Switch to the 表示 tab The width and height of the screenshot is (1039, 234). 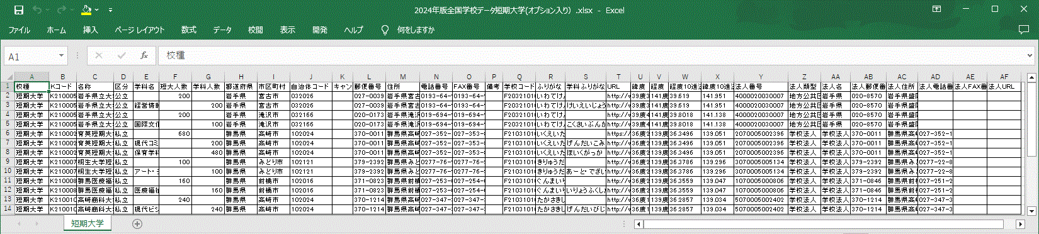288,30
